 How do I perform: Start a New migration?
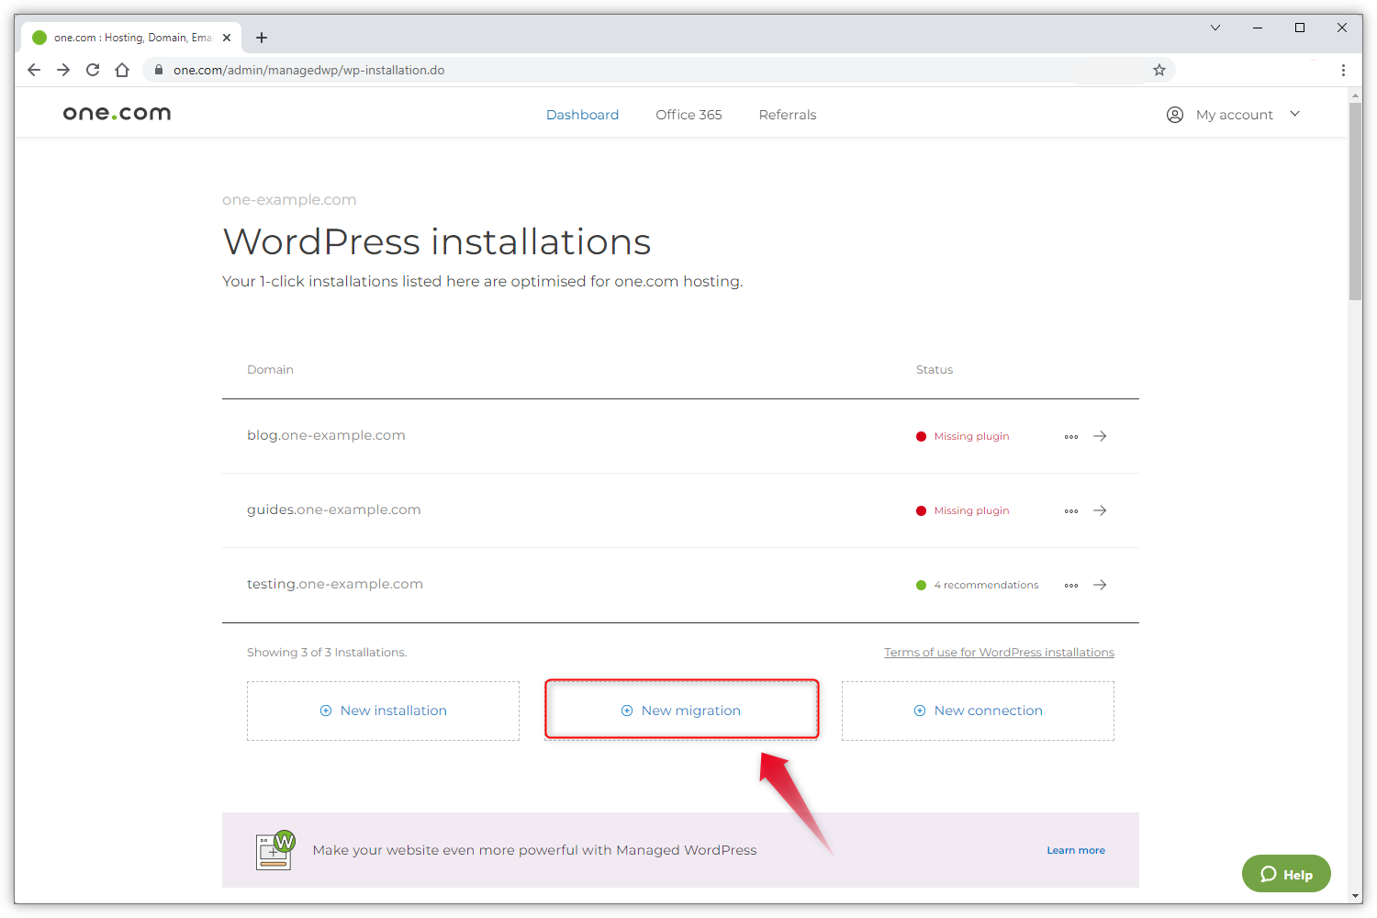(681, 709)
